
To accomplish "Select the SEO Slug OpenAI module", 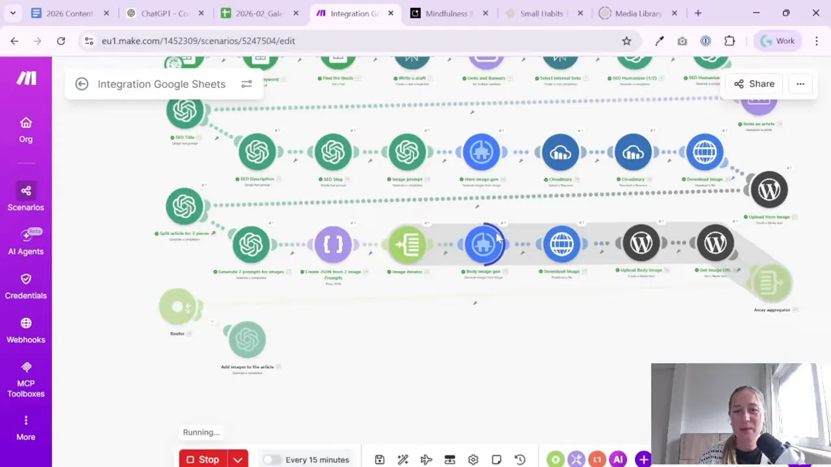I will tap(333, 152).
